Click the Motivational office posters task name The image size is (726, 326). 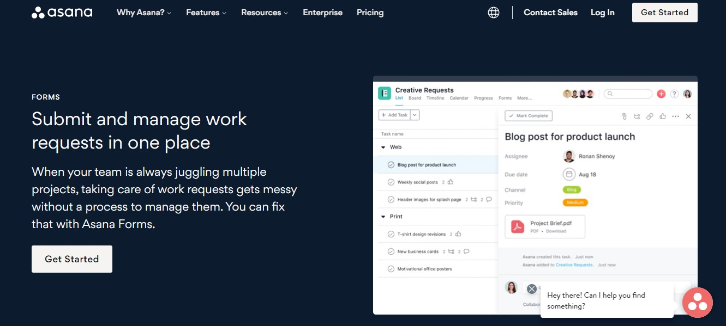[425, 269]
